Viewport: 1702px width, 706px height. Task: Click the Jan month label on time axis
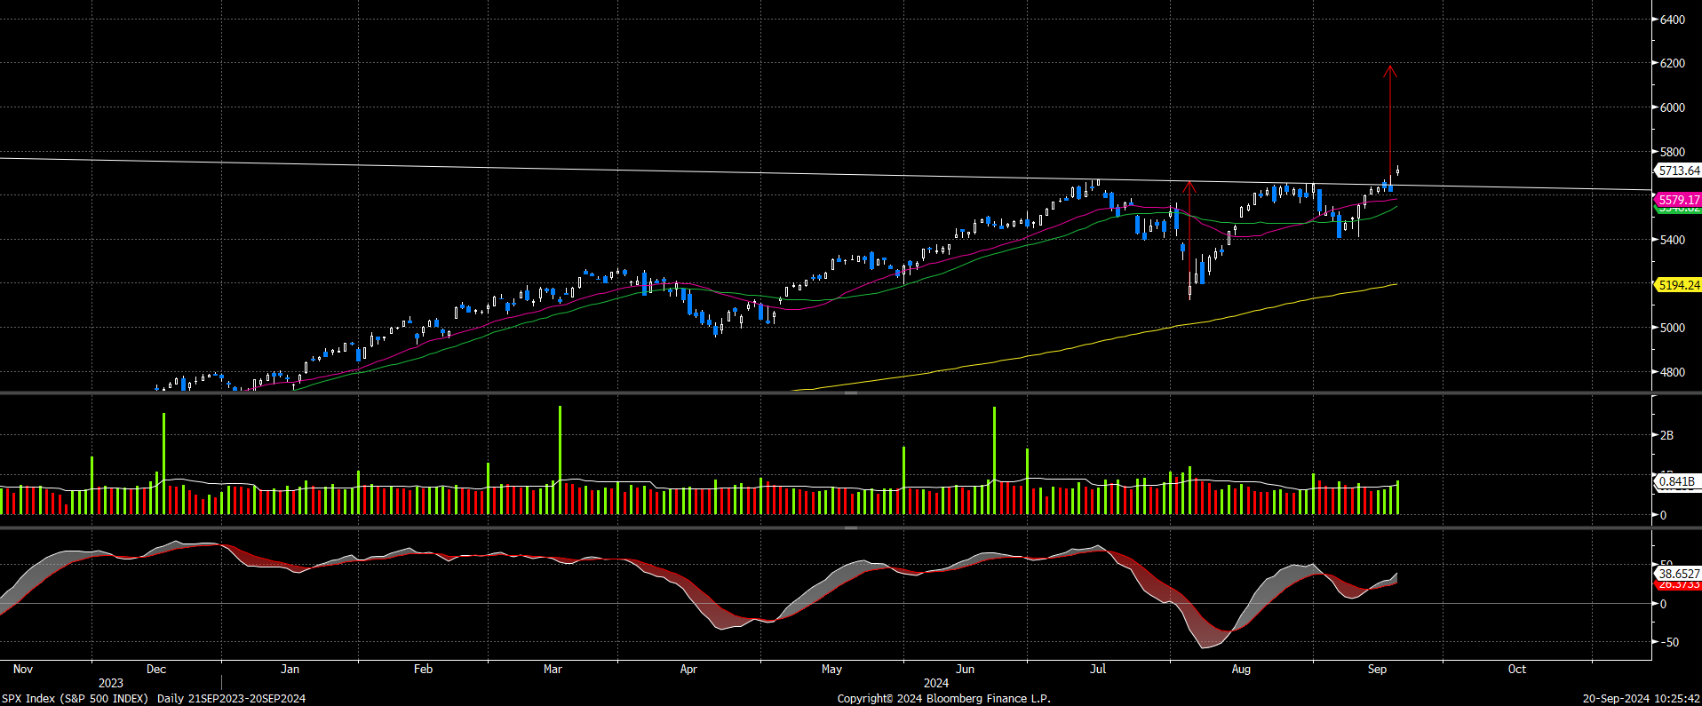(x=290, y=669)
